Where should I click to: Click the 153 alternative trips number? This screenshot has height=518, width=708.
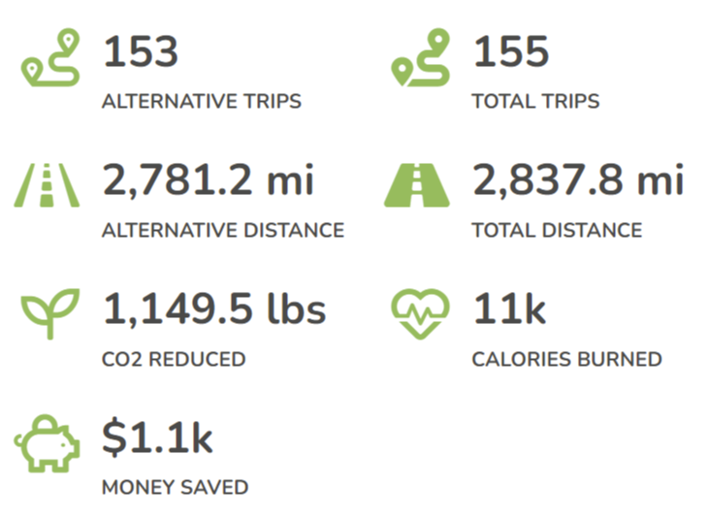[141, 52]
